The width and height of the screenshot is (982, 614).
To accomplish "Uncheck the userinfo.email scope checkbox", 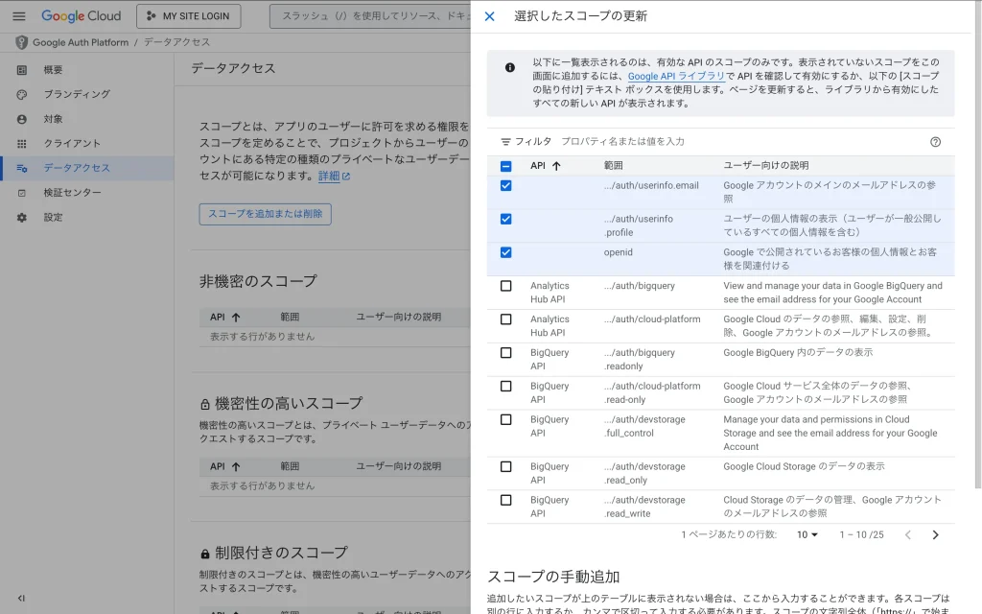I will 505,186.
